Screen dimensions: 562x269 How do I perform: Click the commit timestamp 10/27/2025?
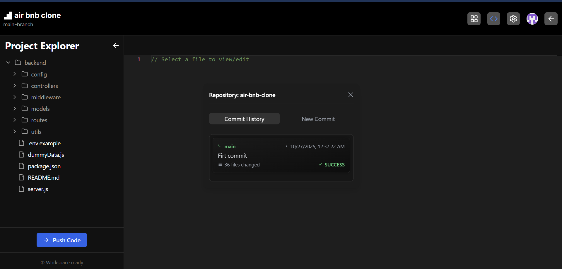[x=317, y=147]
